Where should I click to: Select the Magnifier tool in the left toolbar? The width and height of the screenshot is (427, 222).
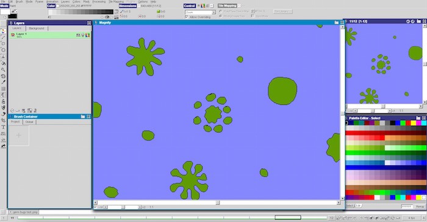coord(3,70)
